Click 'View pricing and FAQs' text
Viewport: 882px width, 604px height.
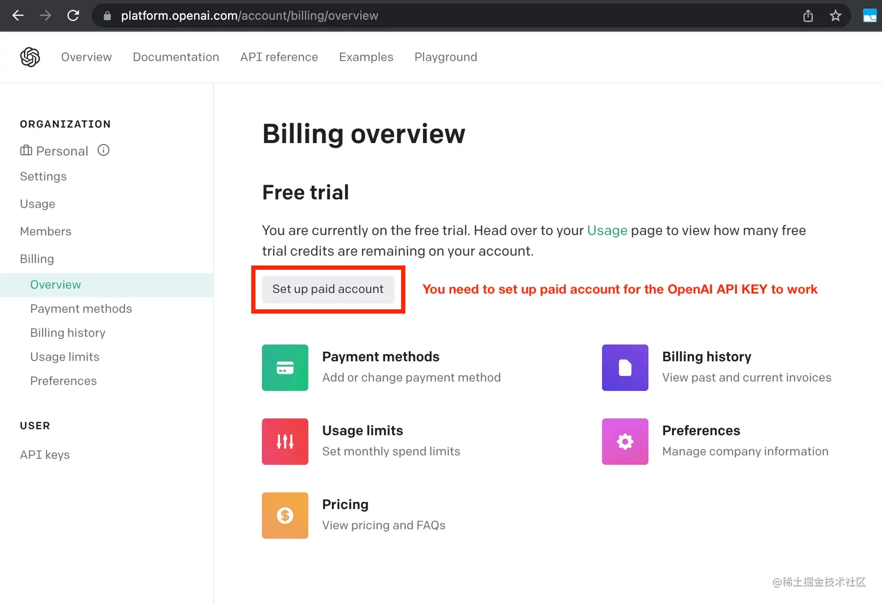[384, 525]
